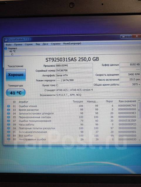Image resolution: width=141 pixels, height=187 pixels.
Task: Click the ID column header
Action: 14,102
